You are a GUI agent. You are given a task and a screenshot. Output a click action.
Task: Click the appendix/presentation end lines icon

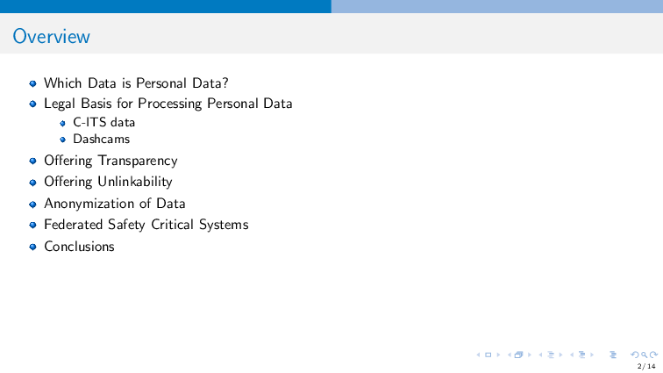pos(613,355)
